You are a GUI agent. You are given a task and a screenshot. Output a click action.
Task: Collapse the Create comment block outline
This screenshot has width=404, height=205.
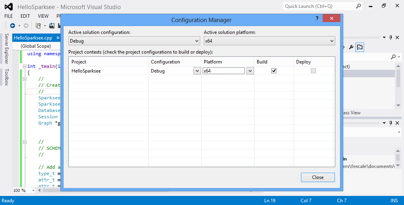tap(24, 79)
